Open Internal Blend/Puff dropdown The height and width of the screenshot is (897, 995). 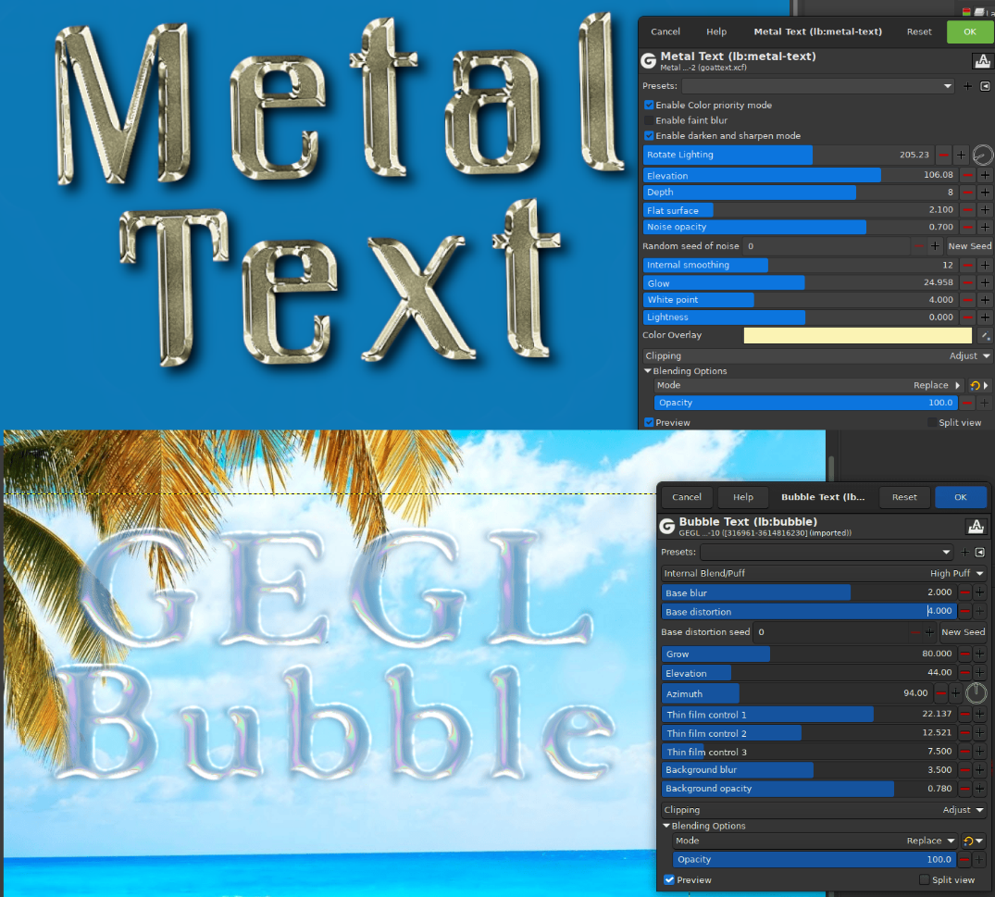click(824, 573)
